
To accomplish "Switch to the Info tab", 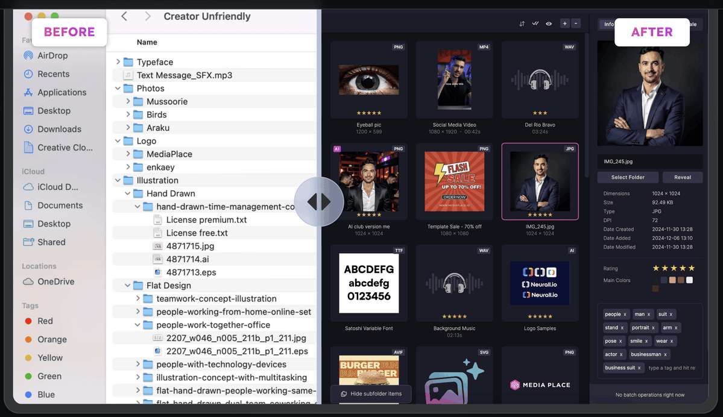I will pyautogui.click(x=608, y=25).
